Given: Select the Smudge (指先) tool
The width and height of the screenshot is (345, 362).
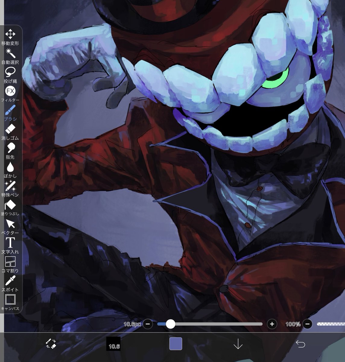Looking at the screenshot, I should pos(10,151).
